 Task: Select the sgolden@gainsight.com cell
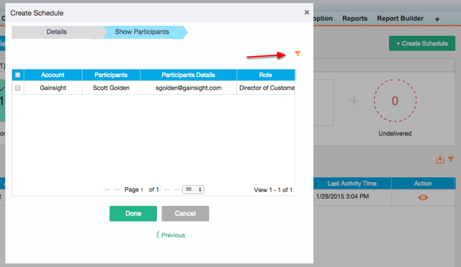[189, 88]
